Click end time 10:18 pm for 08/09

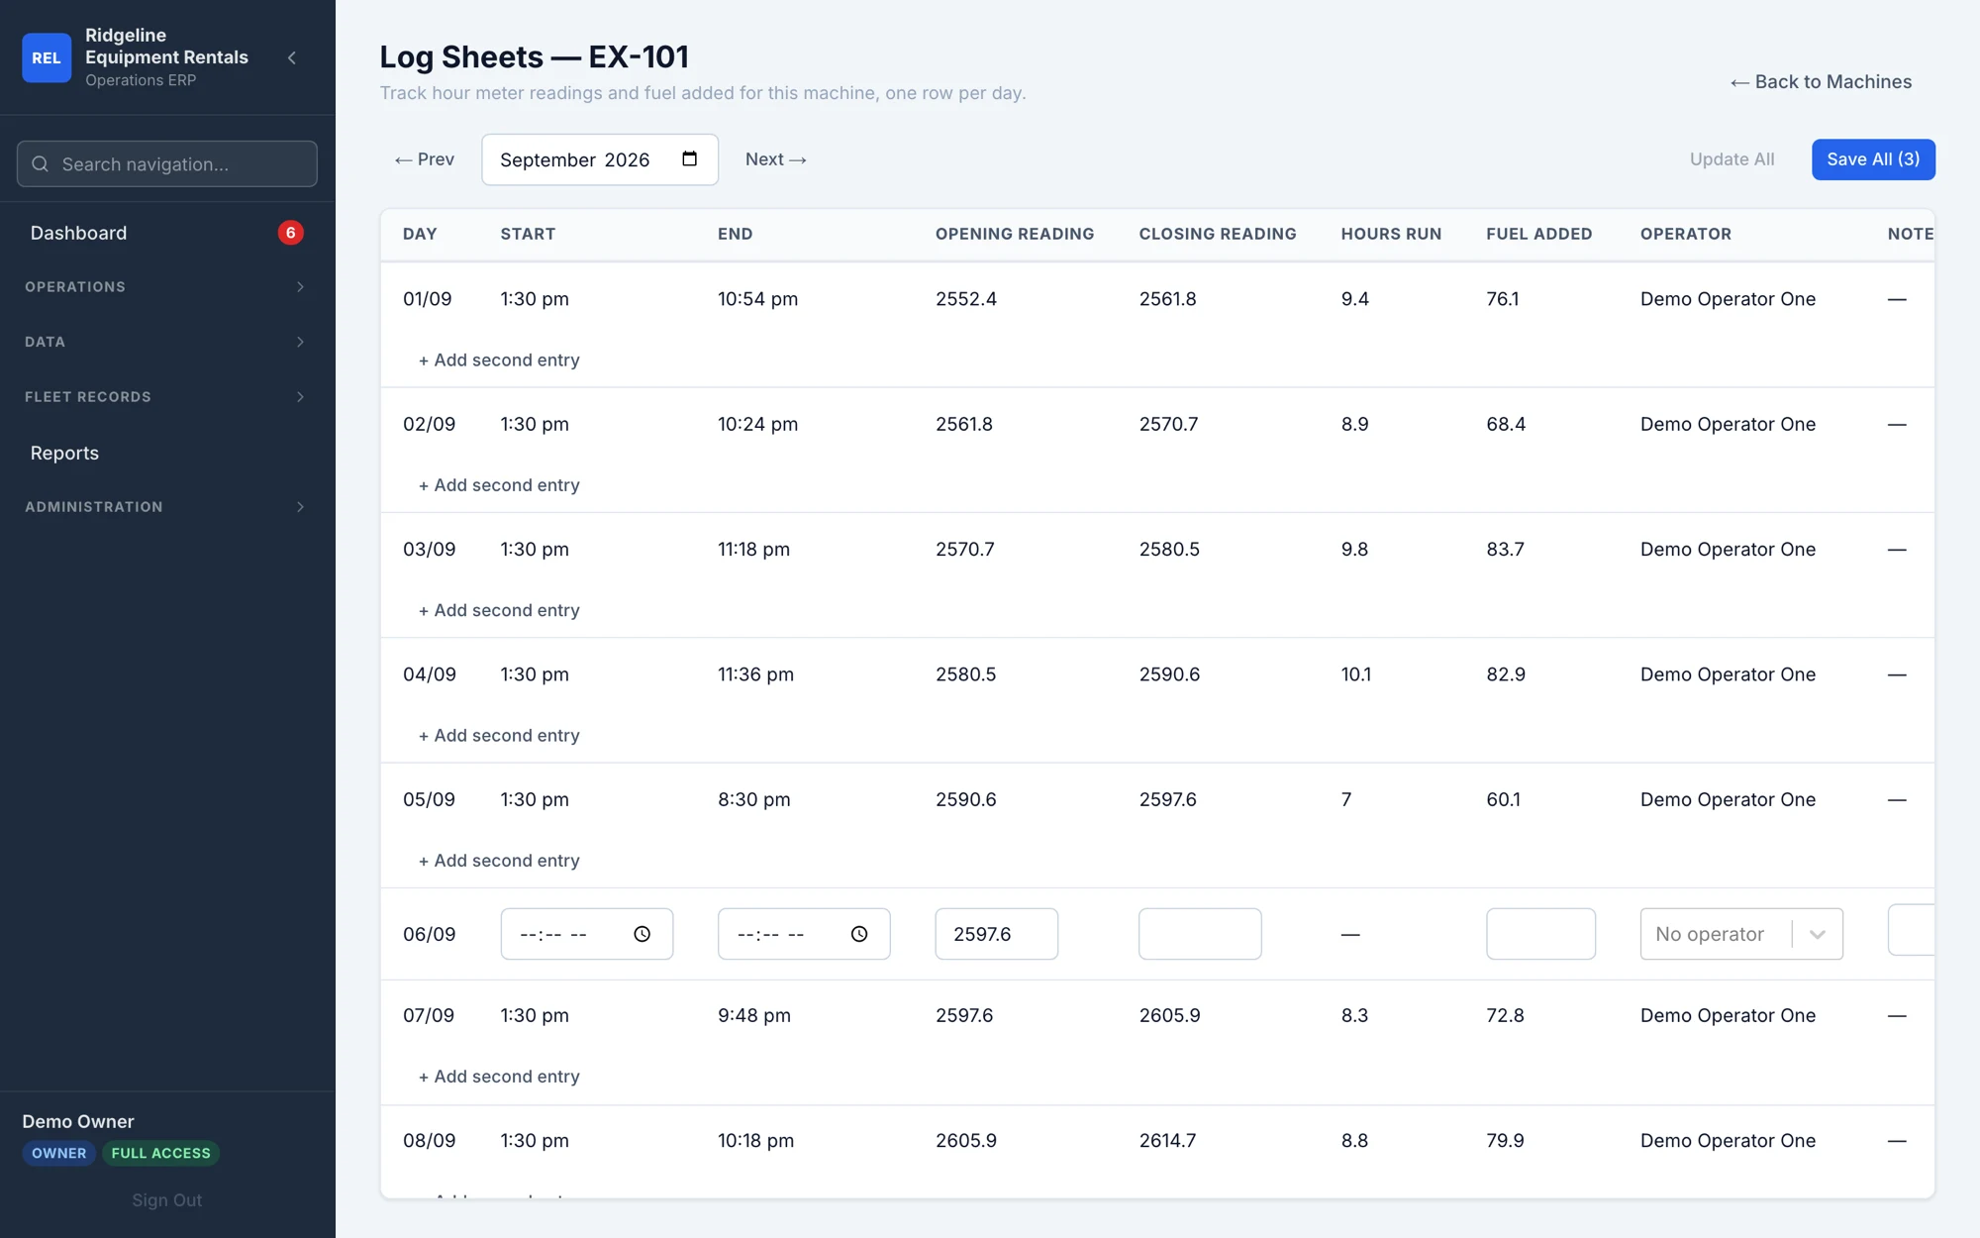[x=755, y=1141]
